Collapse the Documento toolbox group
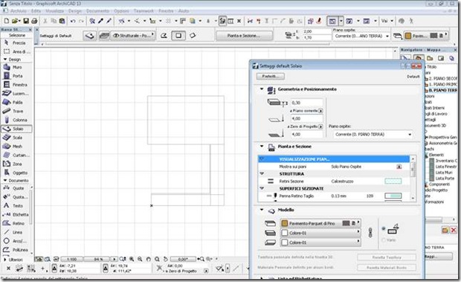Image resolution: width=461 pixels, height=282 pixels. pyautogui.click(x=5, y=180)
